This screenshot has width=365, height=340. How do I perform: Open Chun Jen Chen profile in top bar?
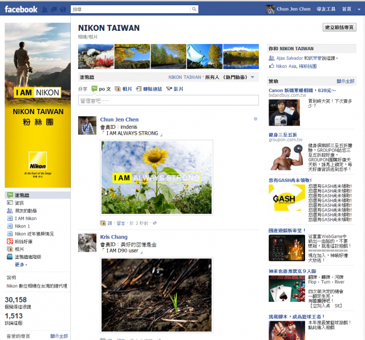[294, 9]
